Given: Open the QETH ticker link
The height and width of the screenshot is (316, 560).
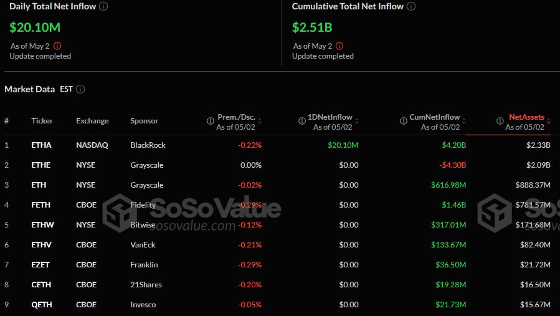Looking at the screenshot, I should pyautogui.click(x=42, y=305).
